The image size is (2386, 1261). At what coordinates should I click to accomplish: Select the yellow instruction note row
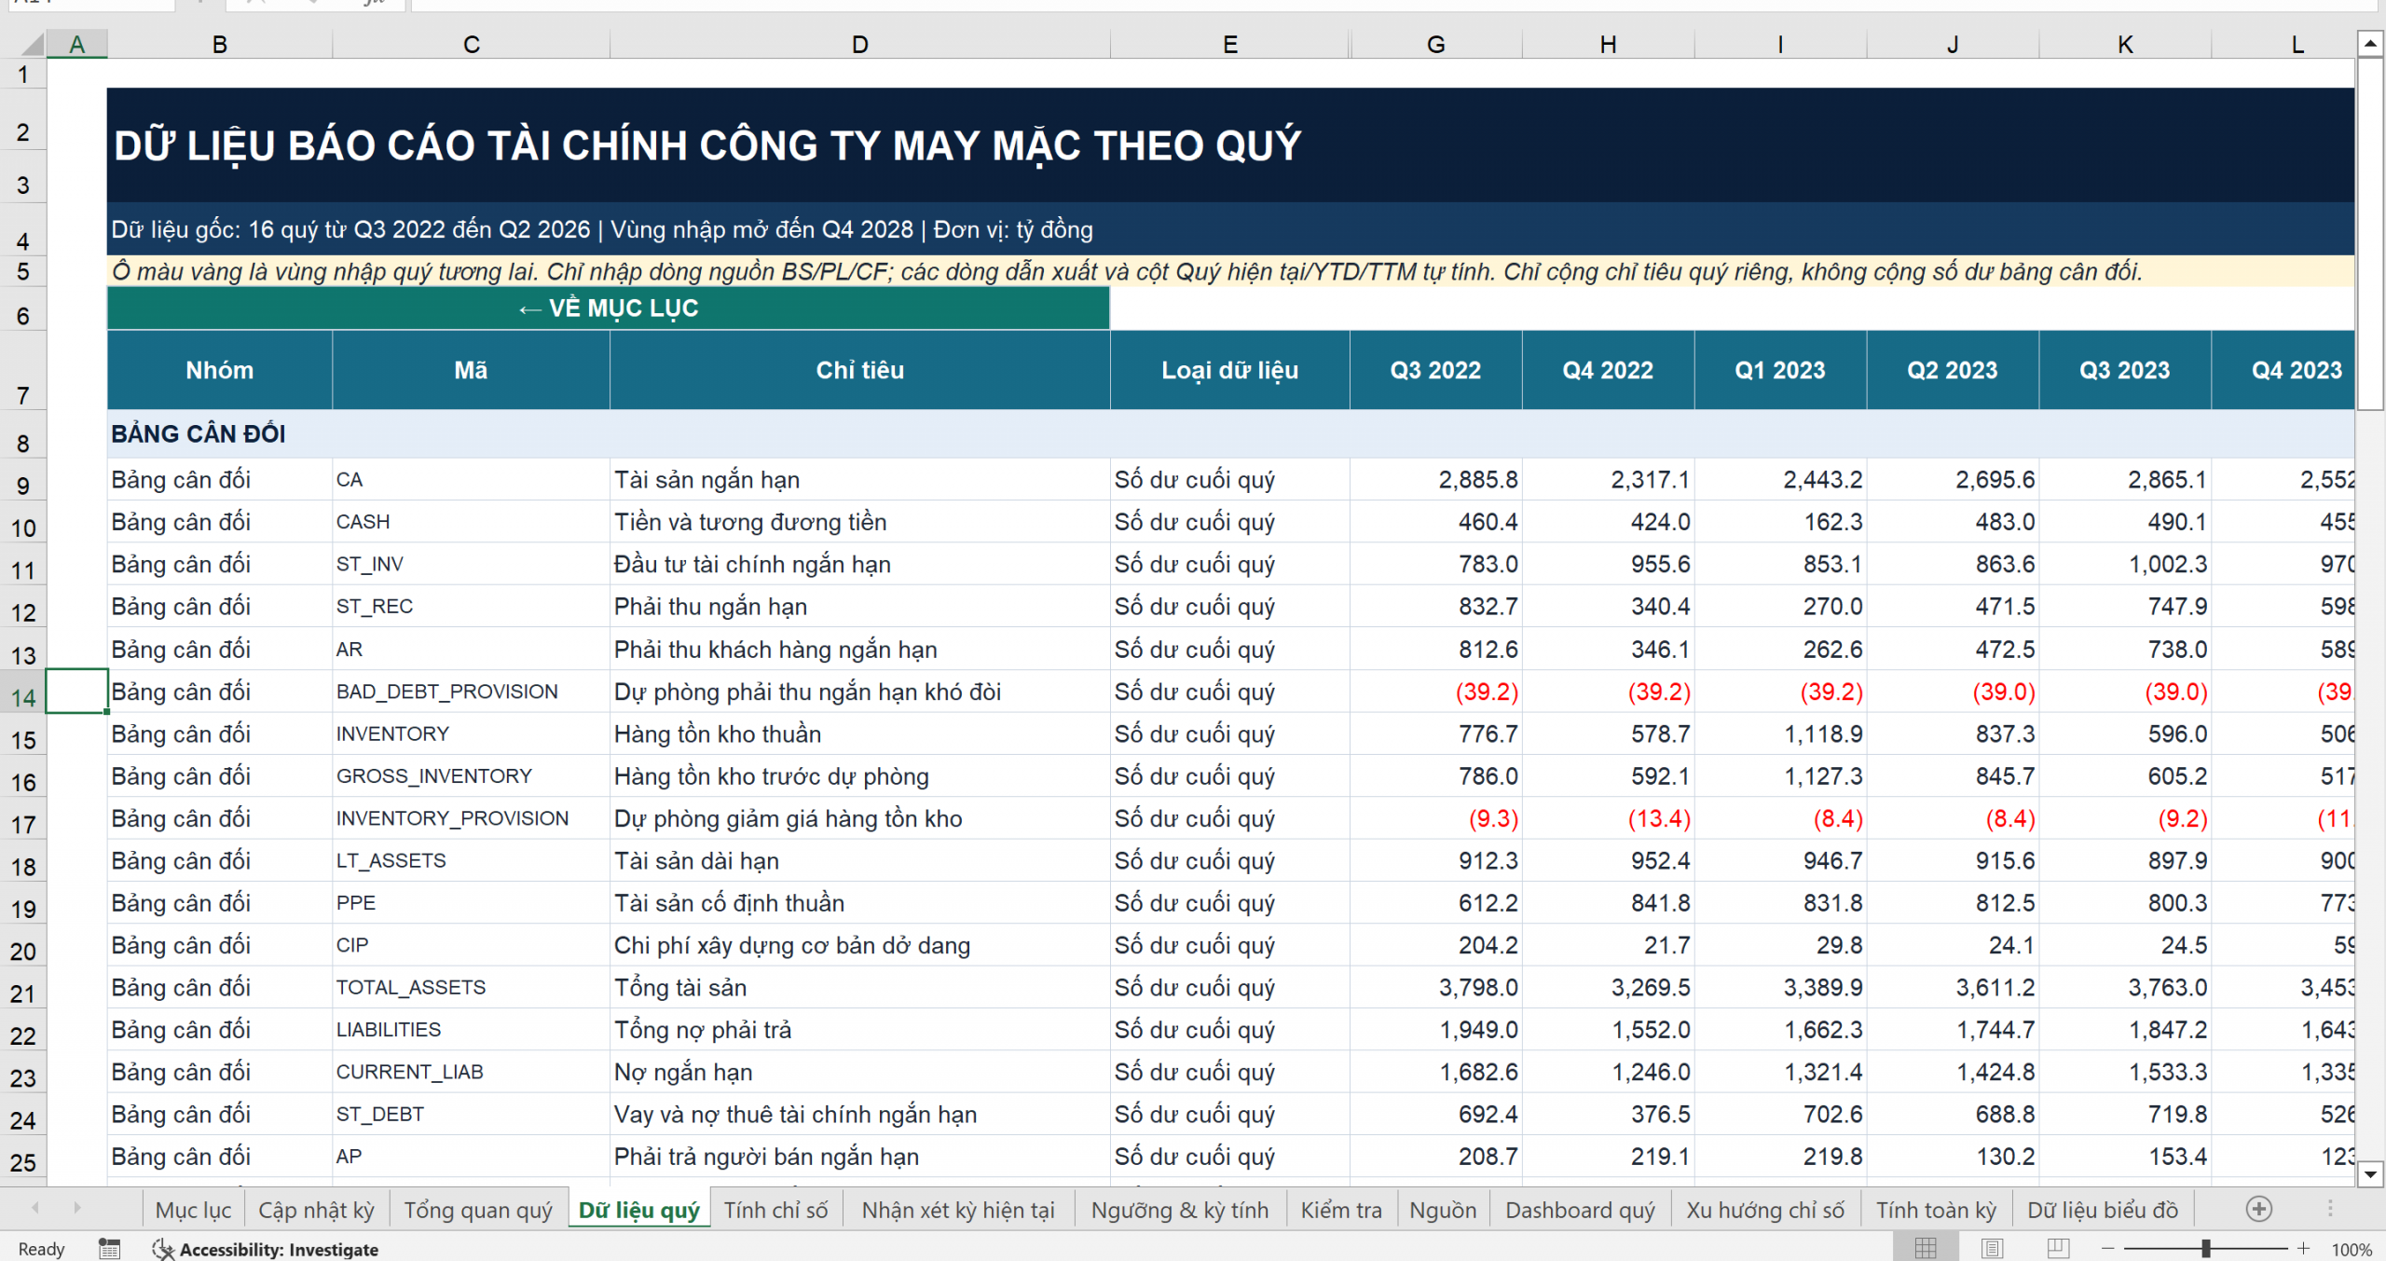1230,271
